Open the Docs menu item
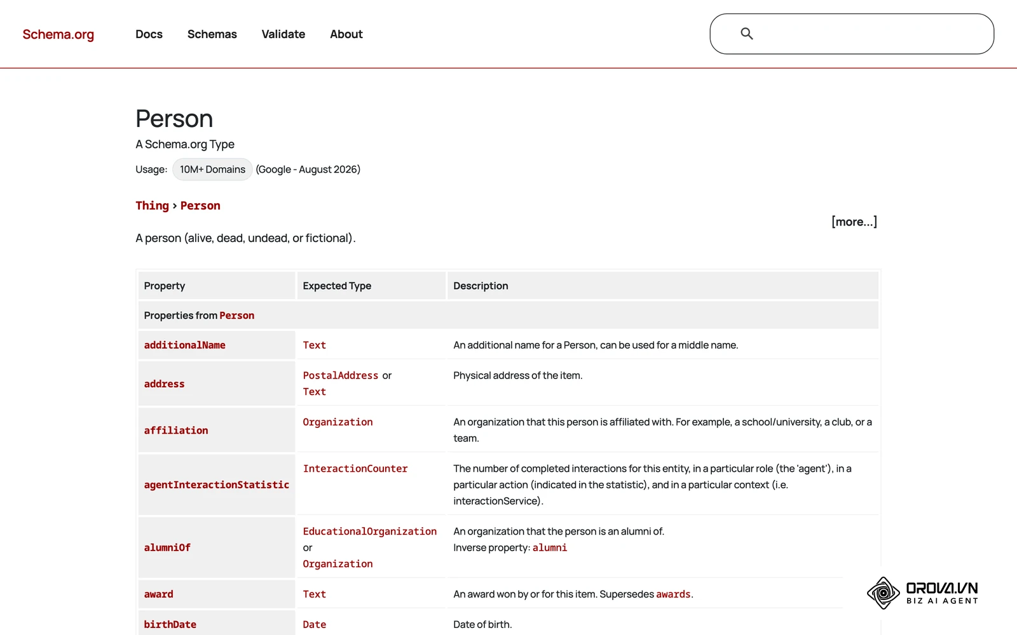 (x=149, y=34)
